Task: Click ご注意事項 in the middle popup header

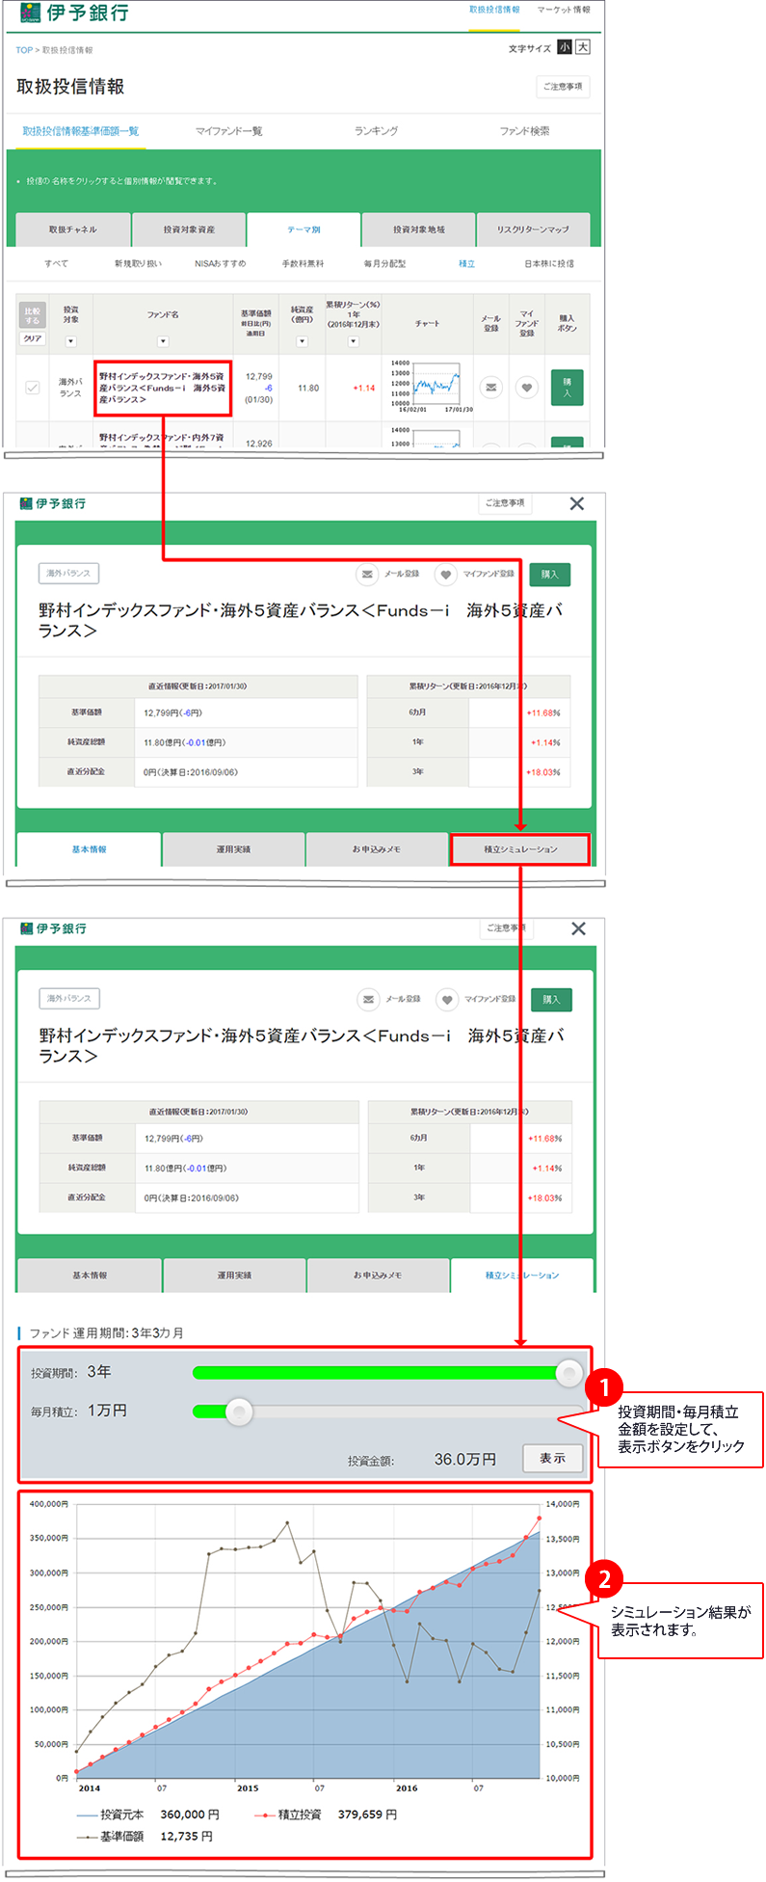Action: coord(505,502)
